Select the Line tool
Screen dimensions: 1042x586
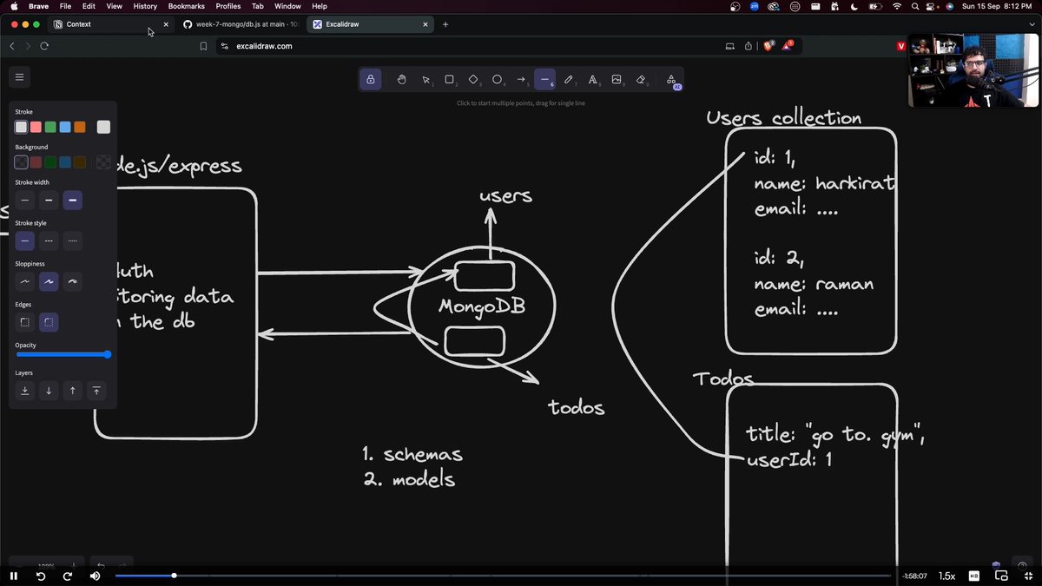(544, 80)
